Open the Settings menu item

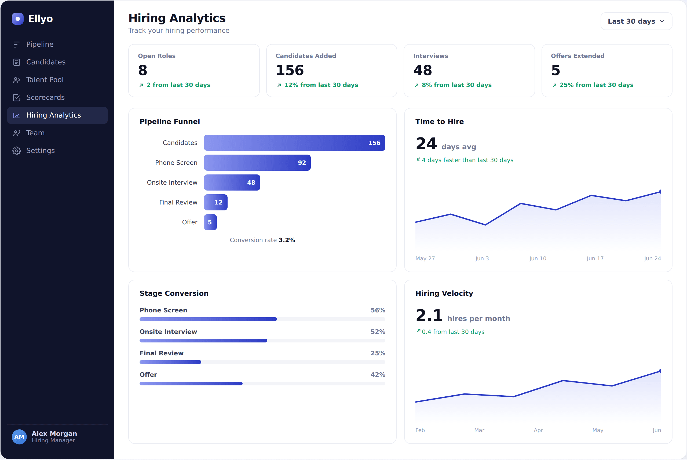click(x=57, y=151)
